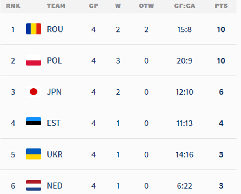Sort by PTS column header
This screenshot has width=241, height=194.
pos(221,6)
